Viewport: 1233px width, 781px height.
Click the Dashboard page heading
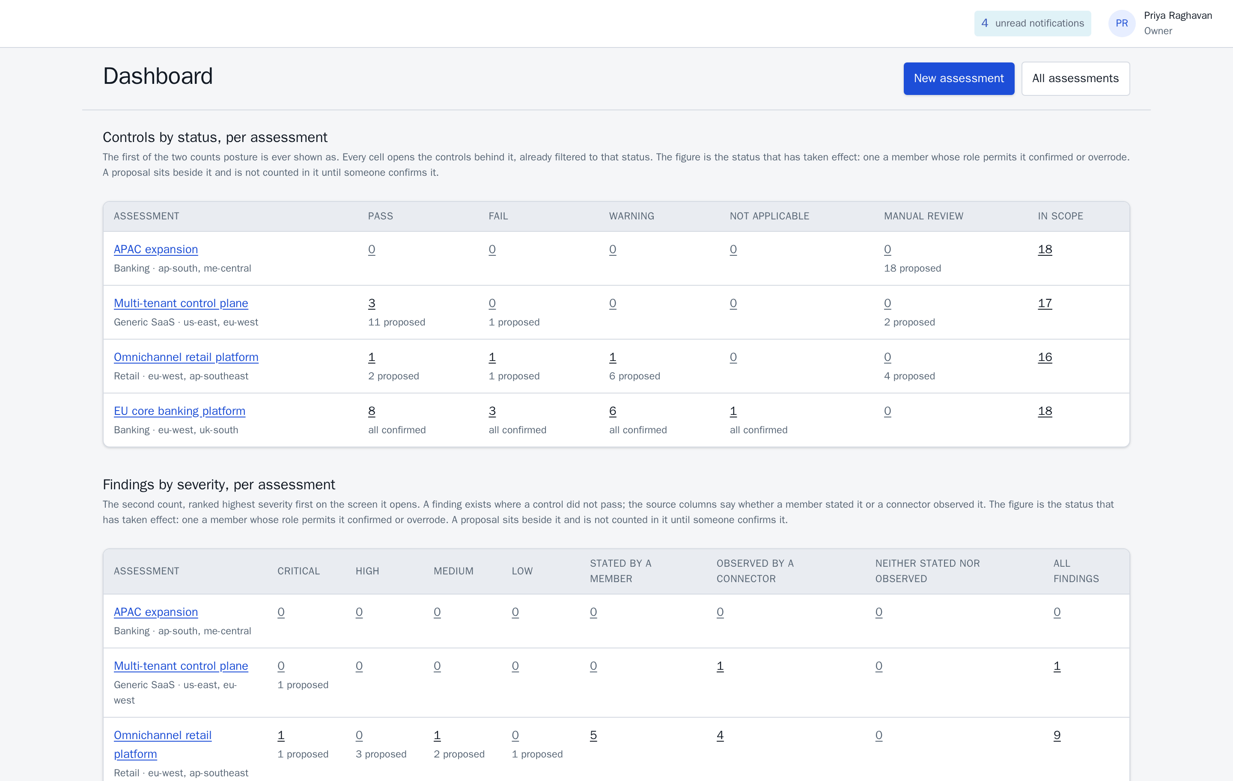point(158,76)
